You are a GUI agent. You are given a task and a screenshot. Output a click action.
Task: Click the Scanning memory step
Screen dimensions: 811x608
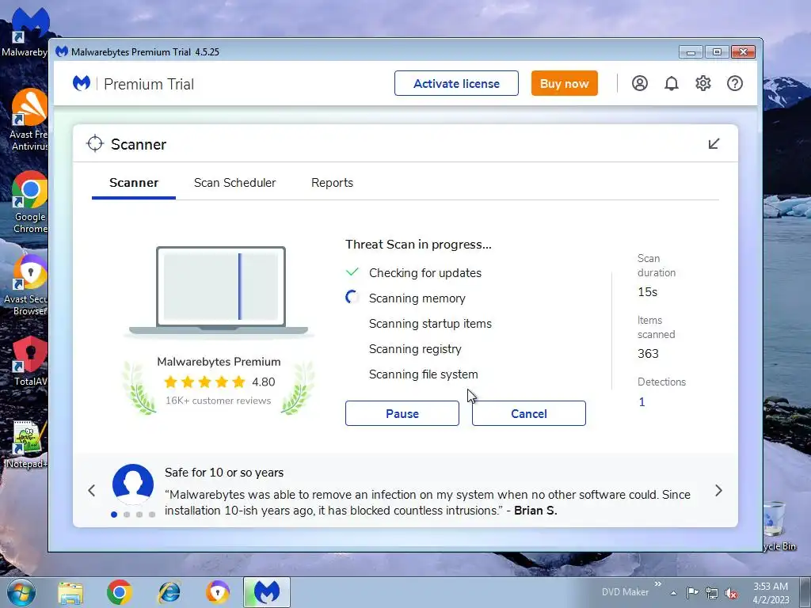coord(417,298)
